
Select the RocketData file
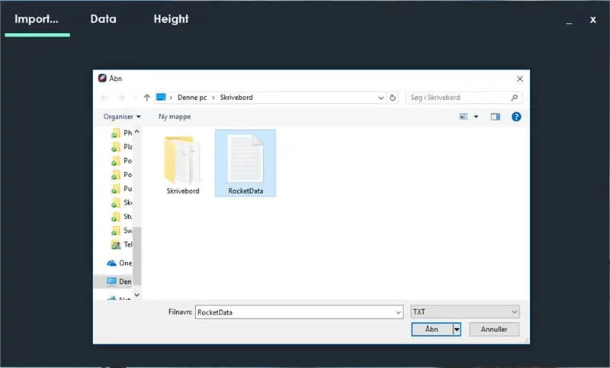coord(246,163)
